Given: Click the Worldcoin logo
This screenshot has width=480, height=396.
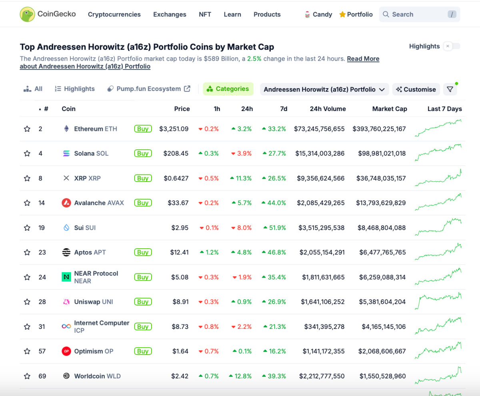Looking at the screenshot, I should (66, 376).
